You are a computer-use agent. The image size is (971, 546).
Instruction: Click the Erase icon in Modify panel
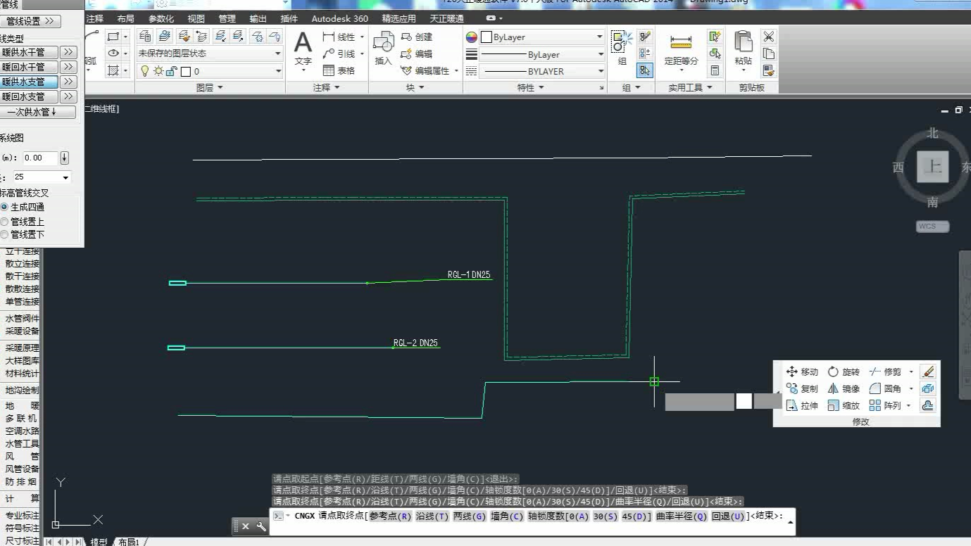(x=928, y=372)
